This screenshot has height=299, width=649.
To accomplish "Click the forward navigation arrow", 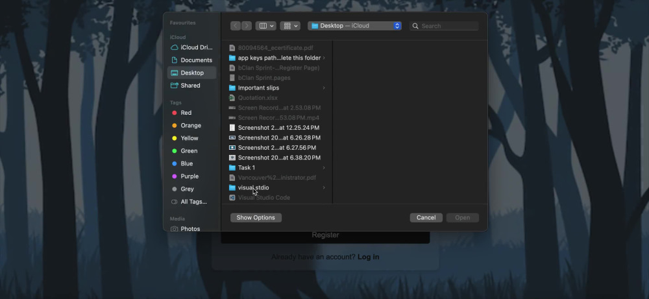I will point(246,26).
